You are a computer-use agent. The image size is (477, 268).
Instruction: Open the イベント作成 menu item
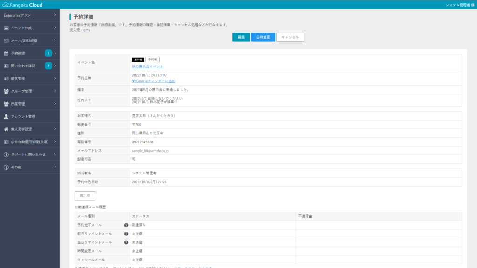pyautogui.click(x=30, y=28)
